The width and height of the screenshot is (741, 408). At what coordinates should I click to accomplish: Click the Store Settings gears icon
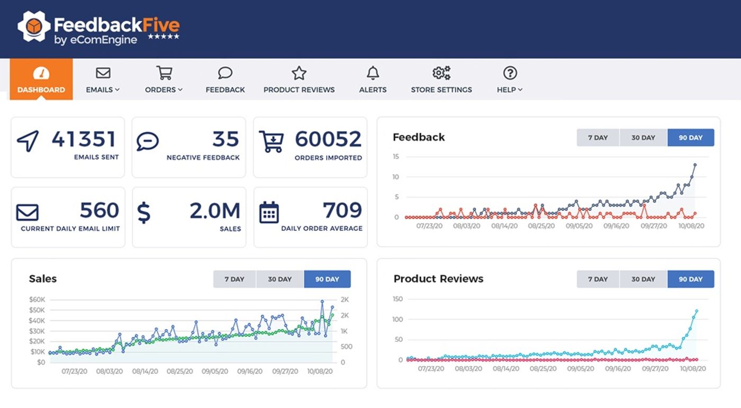441,73
